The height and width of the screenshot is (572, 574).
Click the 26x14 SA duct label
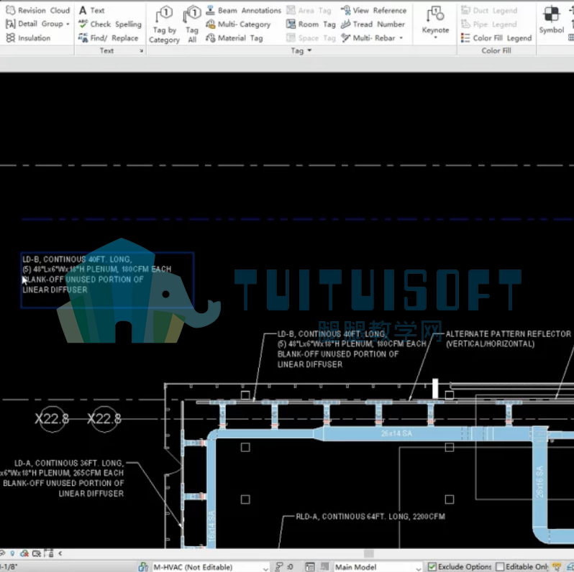(x=396, y=433)
